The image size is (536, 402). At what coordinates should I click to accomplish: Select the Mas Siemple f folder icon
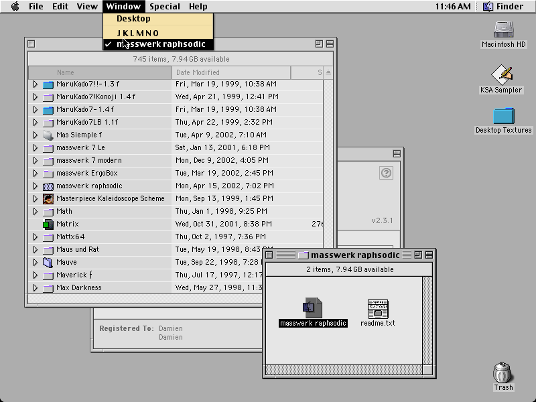point(48,135)
